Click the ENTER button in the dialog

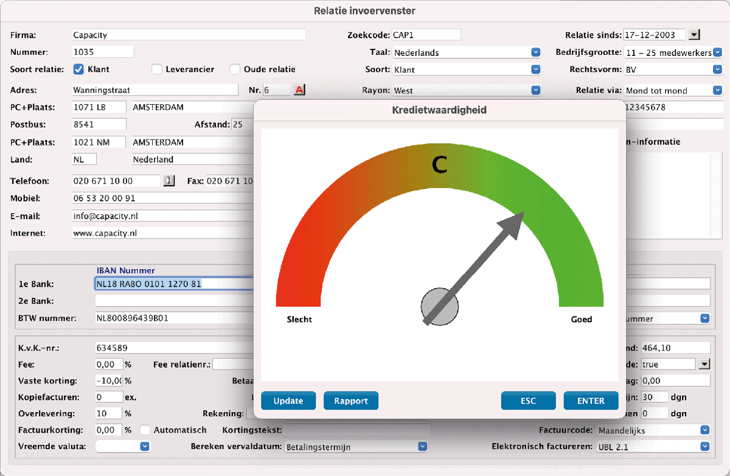[591, 401]
